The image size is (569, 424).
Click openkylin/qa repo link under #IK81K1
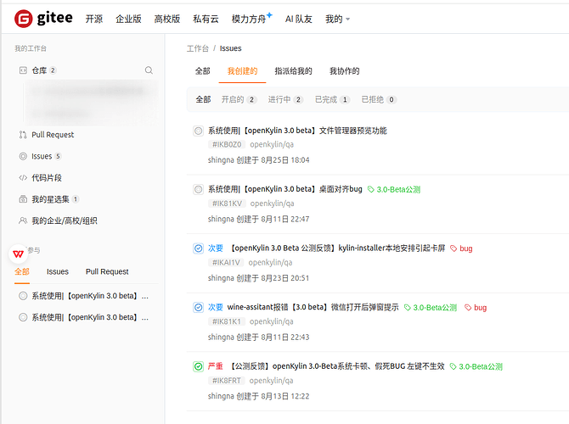[x=272, y=321]
